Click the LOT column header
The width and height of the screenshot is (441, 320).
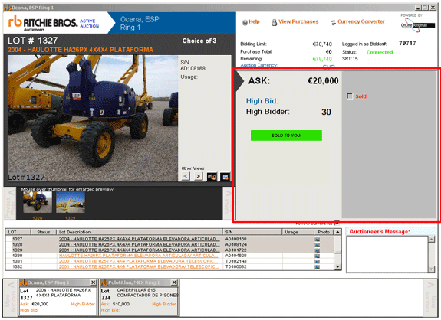point(18,232)
